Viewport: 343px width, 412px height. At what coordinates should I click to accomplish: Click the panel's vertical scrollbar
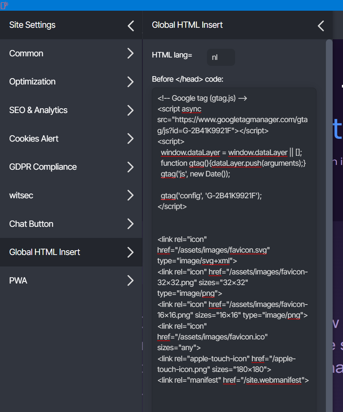click(329, 198)
